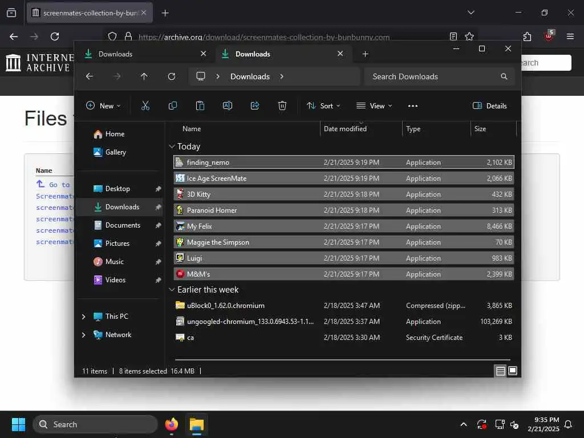This screenshot has width=584, height=438.
Task: Open the Windows Start menu
Action: coord(18,424)
